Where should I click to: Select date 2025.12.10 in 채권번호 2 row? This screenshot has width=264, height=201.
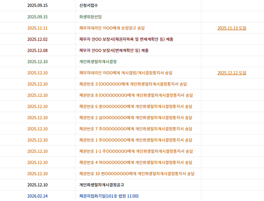pos(37,118)
